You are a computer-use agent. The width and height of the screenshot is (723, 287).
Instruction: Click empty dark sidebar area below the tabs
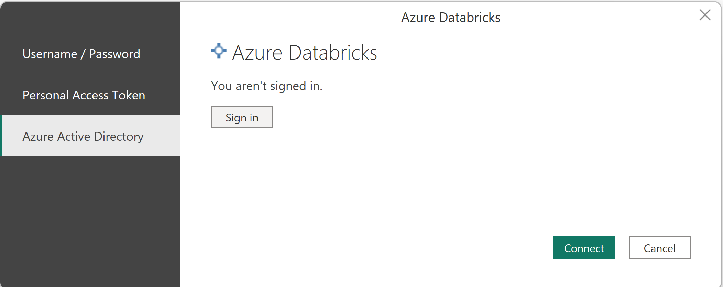tap(90, 220)
